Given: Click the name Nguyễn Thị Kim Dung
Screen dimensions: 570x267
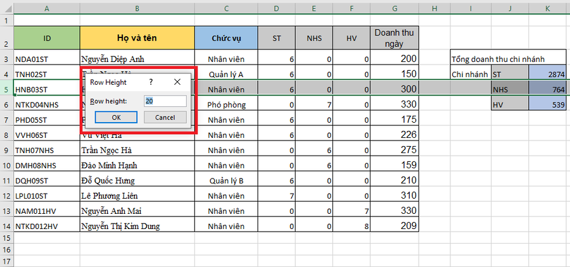Looking at the screenshot, I should [x=120, y=227].
